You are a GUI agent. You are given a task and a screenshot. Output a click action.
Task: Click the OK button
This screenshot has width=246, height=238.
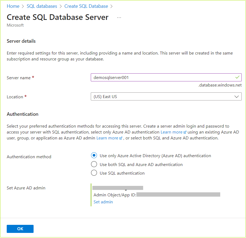coord(20,229)
